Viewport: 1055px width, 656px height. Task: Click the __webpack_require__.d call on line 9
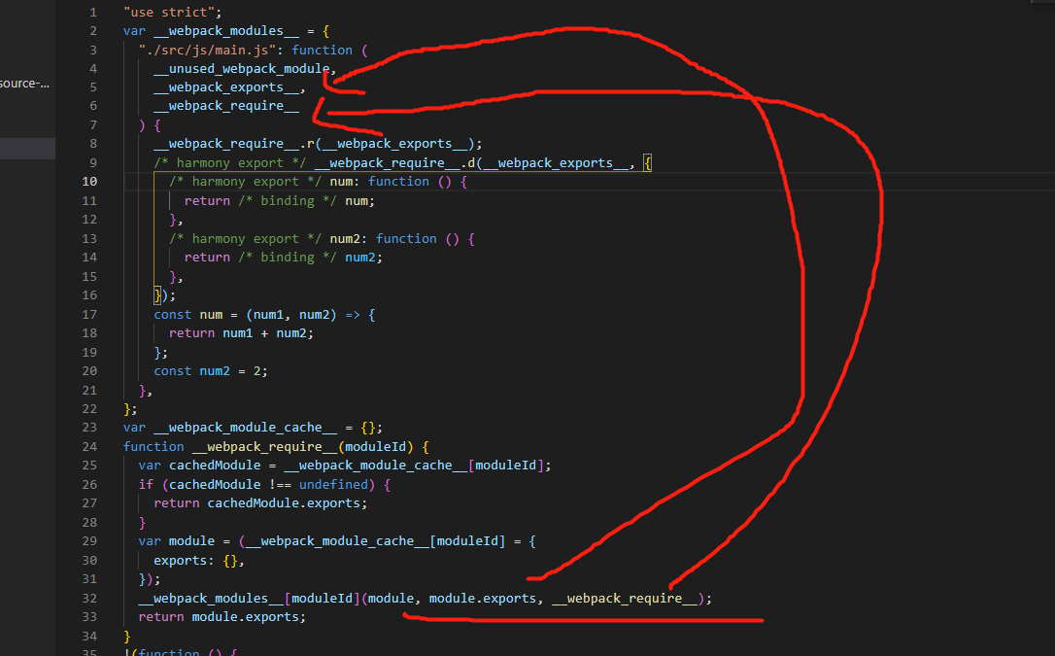click(x=395, y=163)
